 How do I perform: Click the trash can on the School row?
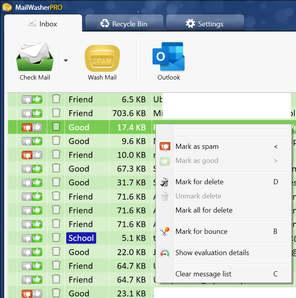tap(56, 238)
